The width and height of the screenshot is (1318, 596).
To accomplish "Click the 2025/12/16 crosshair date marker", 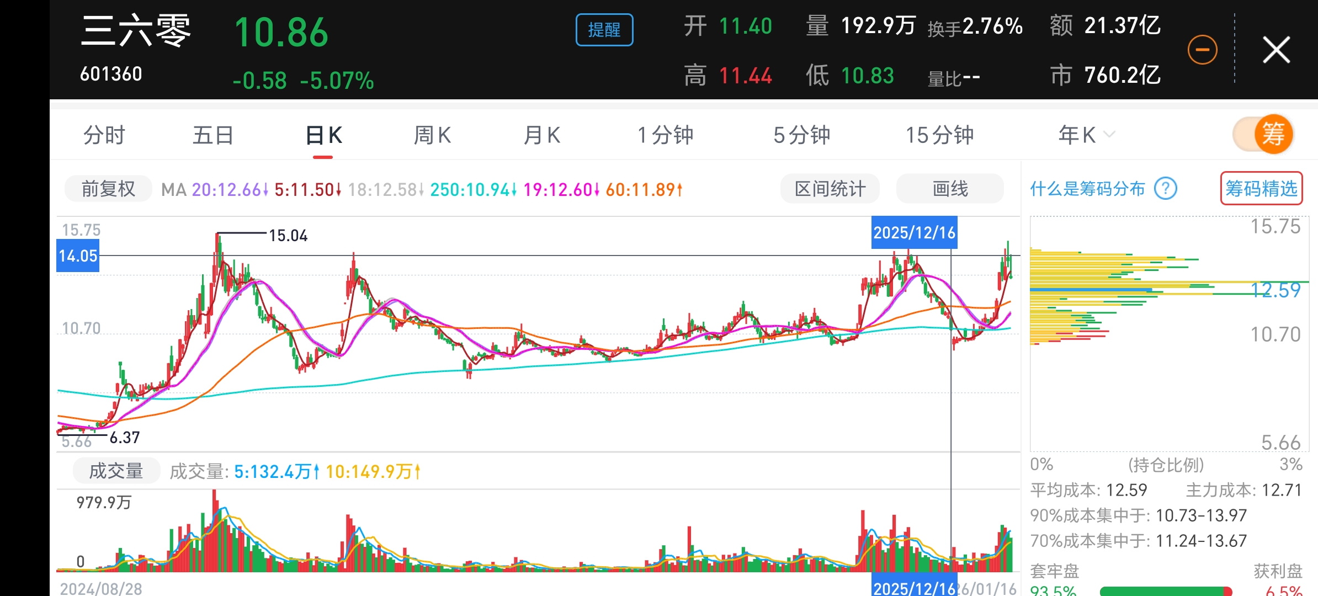I will click(914, 232).
